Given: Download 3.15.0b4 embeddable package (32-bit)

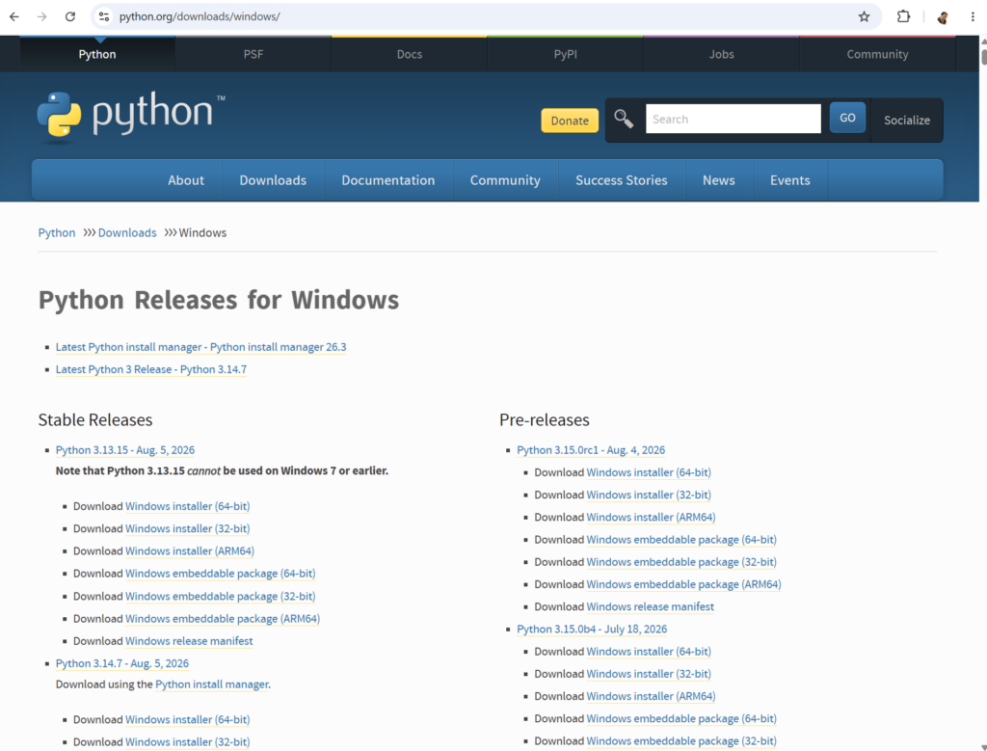Looking at the screenshot, I should [681, 741].
